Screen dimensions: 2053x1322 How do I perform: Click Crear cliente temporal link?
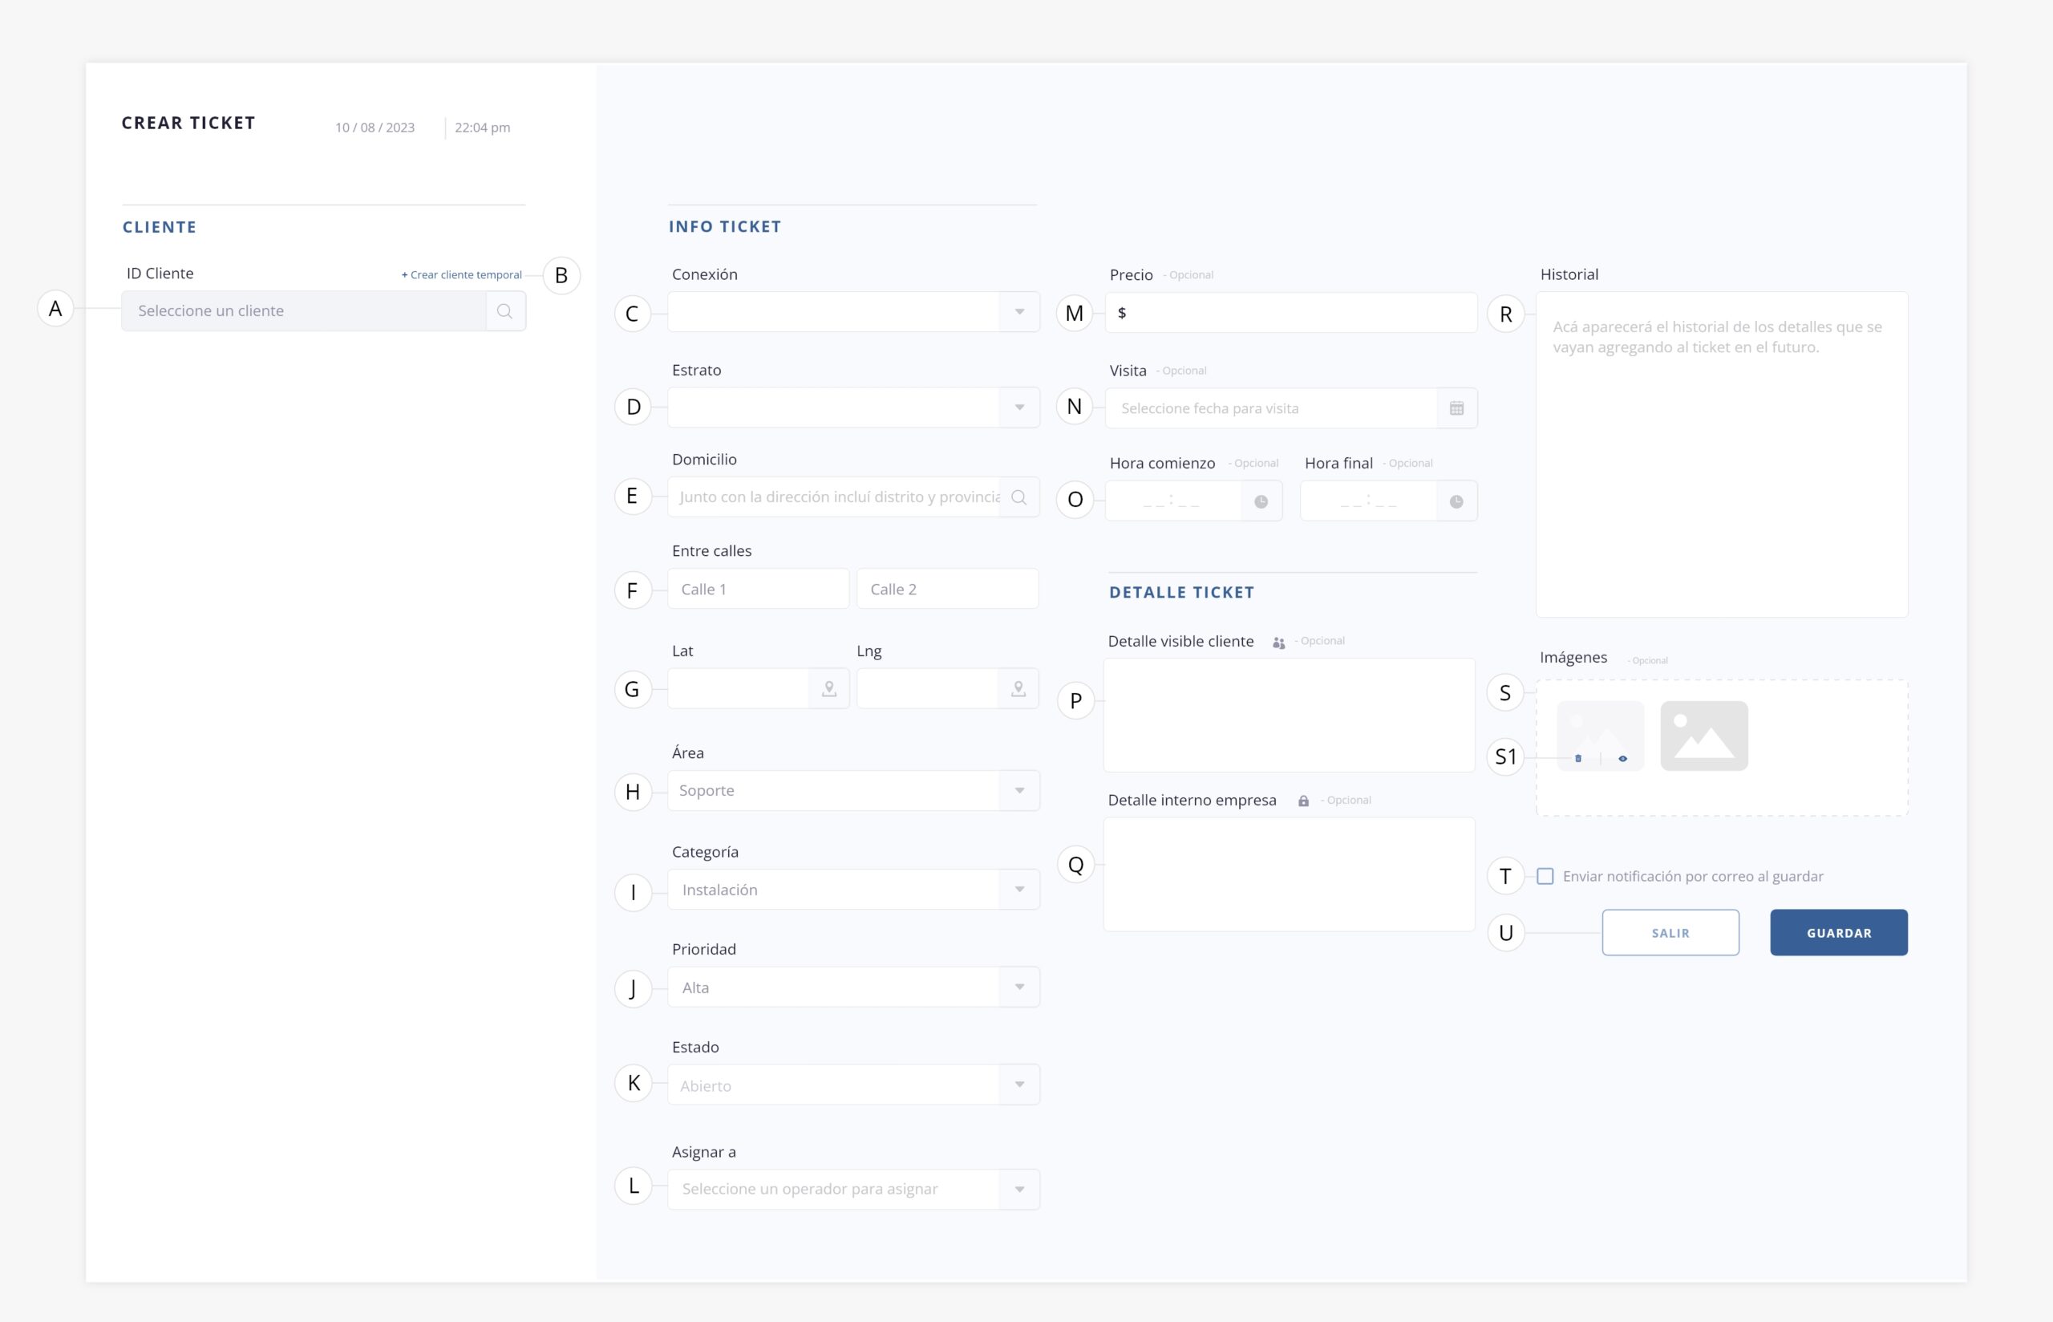(462, 274)
